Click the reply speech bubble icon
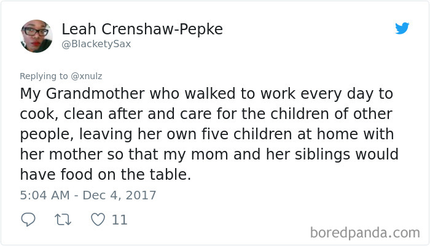 [28, 220]
